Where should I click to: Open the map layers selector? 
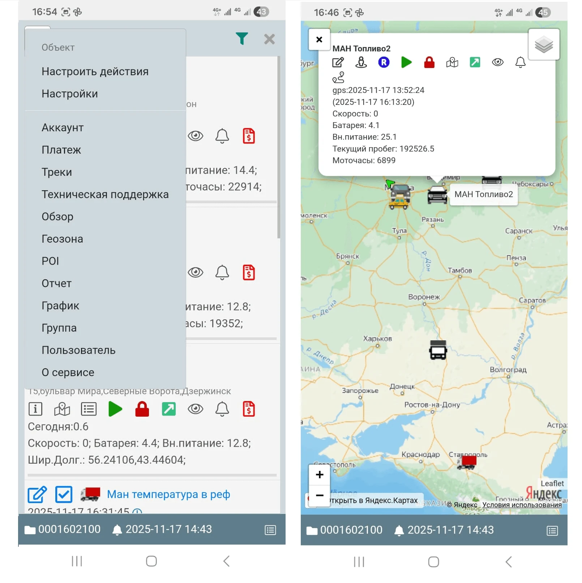(543, 45)
